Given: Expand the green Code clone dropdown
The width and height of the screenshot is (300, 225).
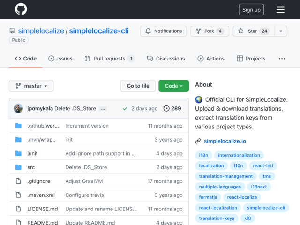Looking at the screenshot, I should [174, 86].
